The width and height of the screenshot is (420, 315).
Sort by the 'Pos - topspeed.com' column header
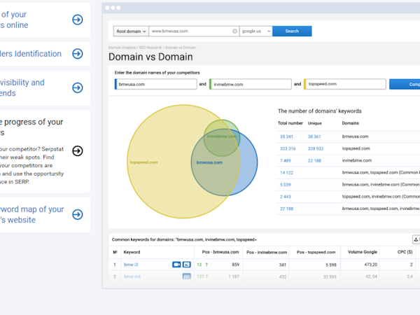click(316, 252)
